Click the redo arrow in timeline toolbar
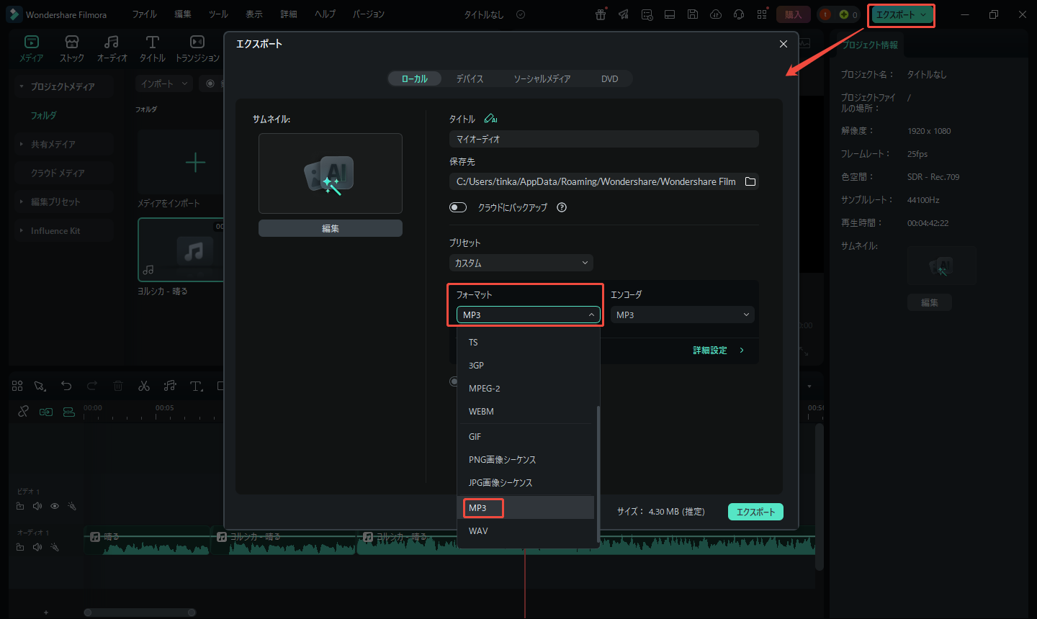Image resolution: width=1037 pixels, height=619 pixels. 92,386
